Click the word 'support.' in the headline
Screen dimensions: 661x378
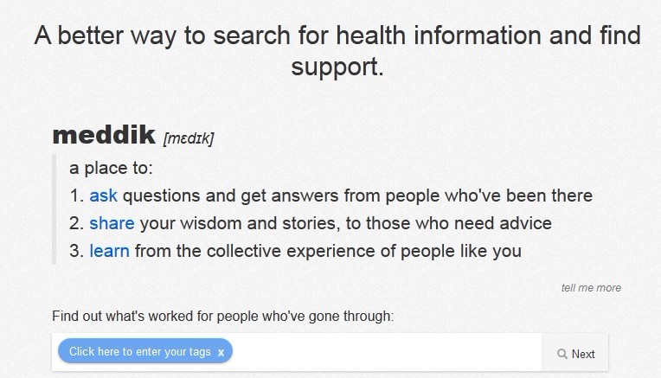click(337, 67)
